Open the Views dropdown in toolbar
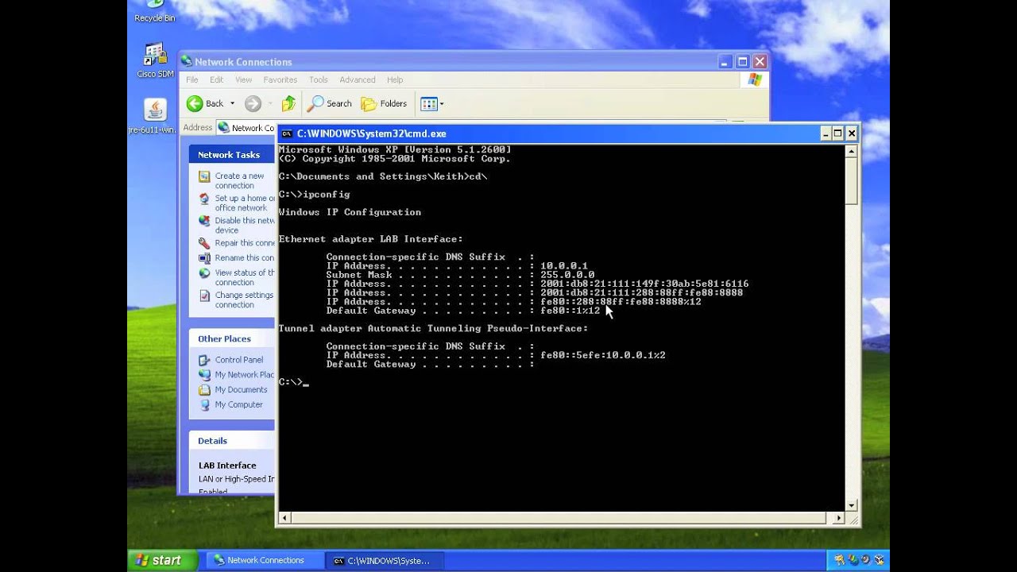 click(431, 103)
